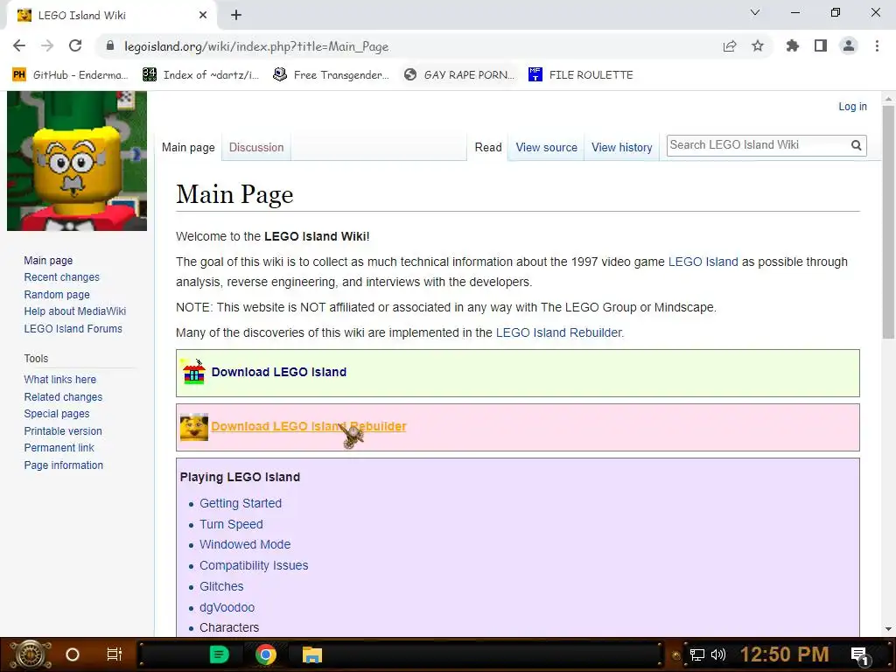Open the GitHub - Enderma... bookmark
The height and width of the screenshot is (672, 896).
71,75
